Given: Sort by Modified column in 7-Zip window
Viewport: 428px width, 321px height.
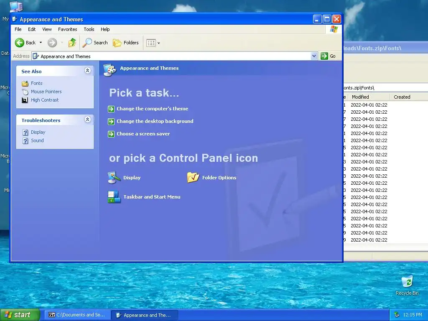Looking at the screenshot, I should click(360, 97).
